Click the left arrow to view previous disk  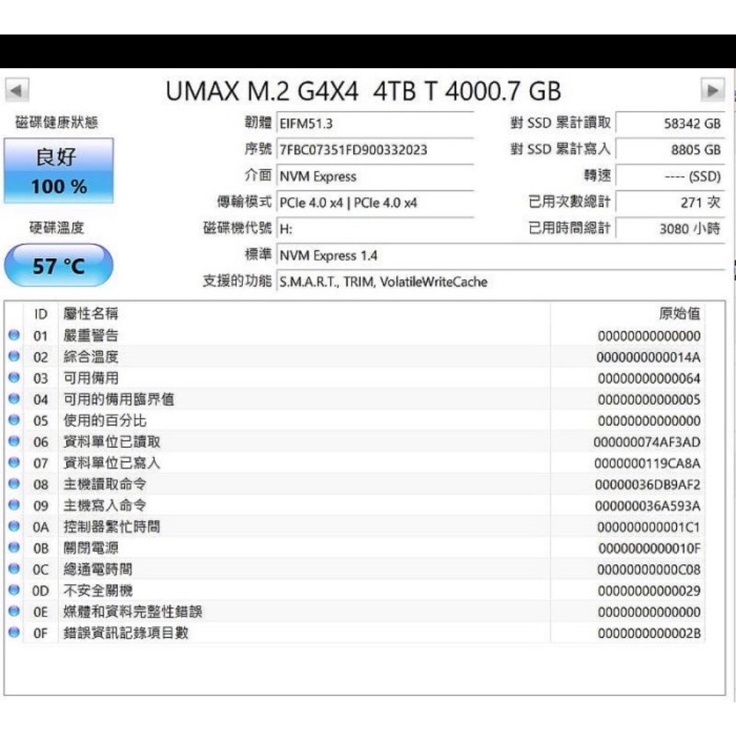(17, 91)
